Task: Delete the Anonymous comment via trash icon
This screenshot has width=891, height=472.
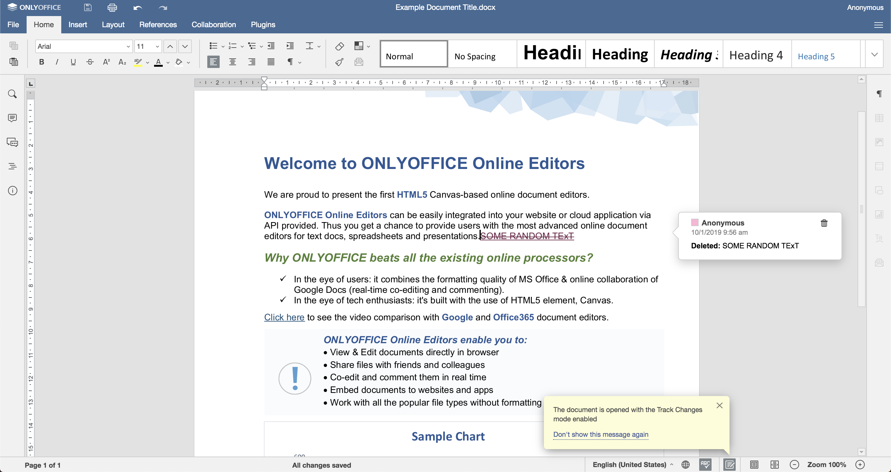Action: (824, 223)
